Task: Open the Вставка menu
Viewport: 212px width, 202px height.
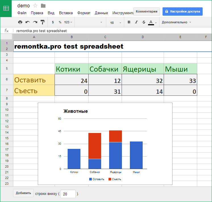Action: point(66,13)
